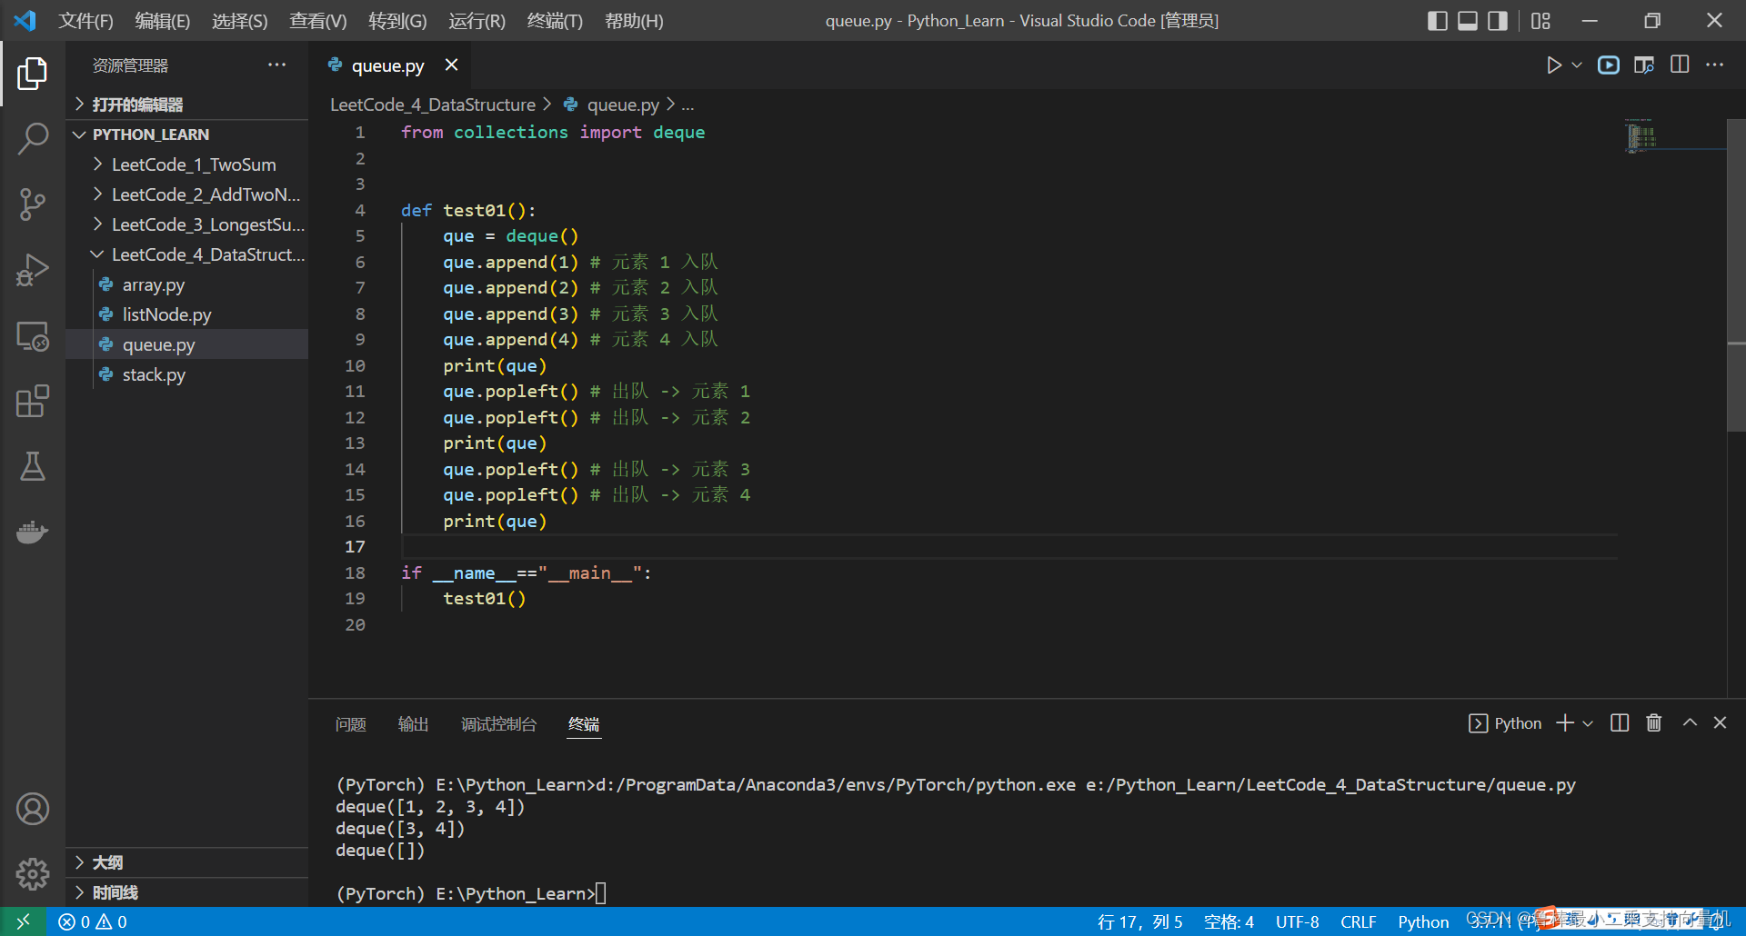This screenshot has height=936, width=1746.
Task: Expand the LeetCode_2_AddTwoN... folder
Action: coord(187,194)
